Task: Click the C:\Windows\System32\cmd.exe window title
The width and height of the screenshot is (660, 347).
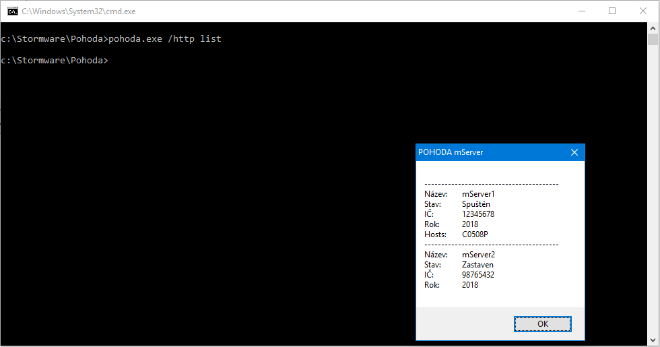Action: (79, 11)
